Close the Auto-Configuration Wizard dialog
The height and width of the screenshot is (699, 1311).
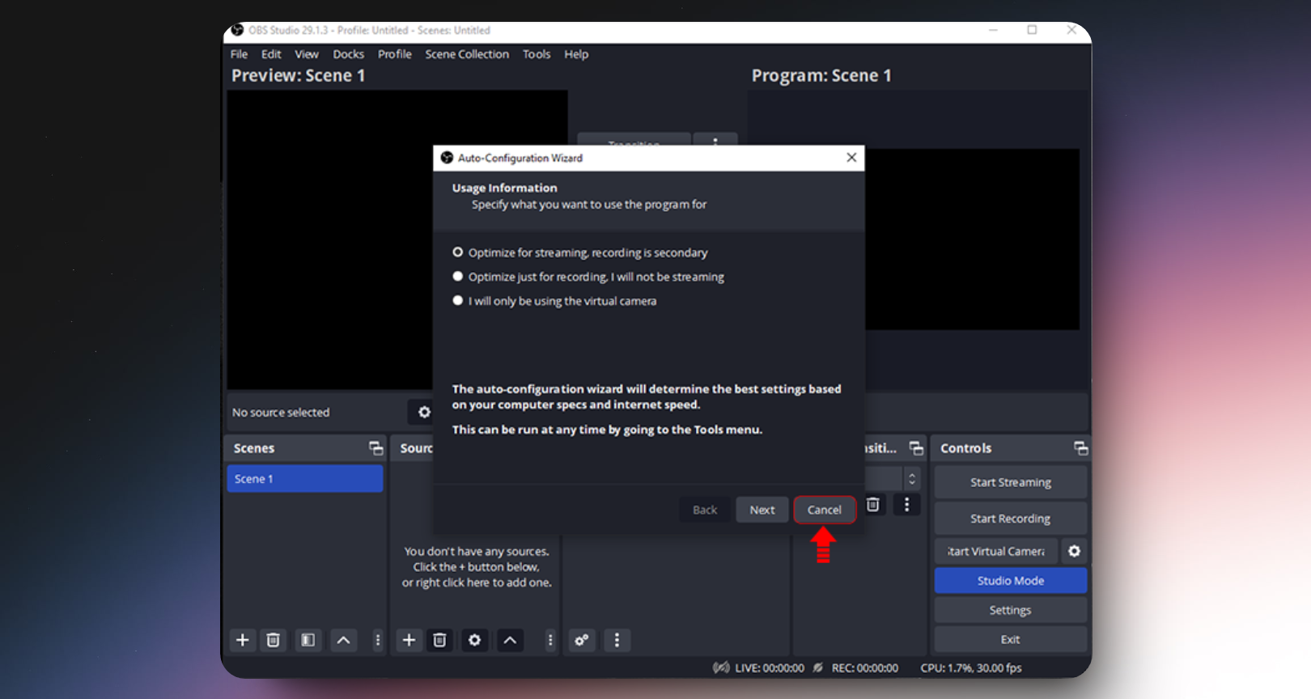pyautogui.click(x=851, y=158)
